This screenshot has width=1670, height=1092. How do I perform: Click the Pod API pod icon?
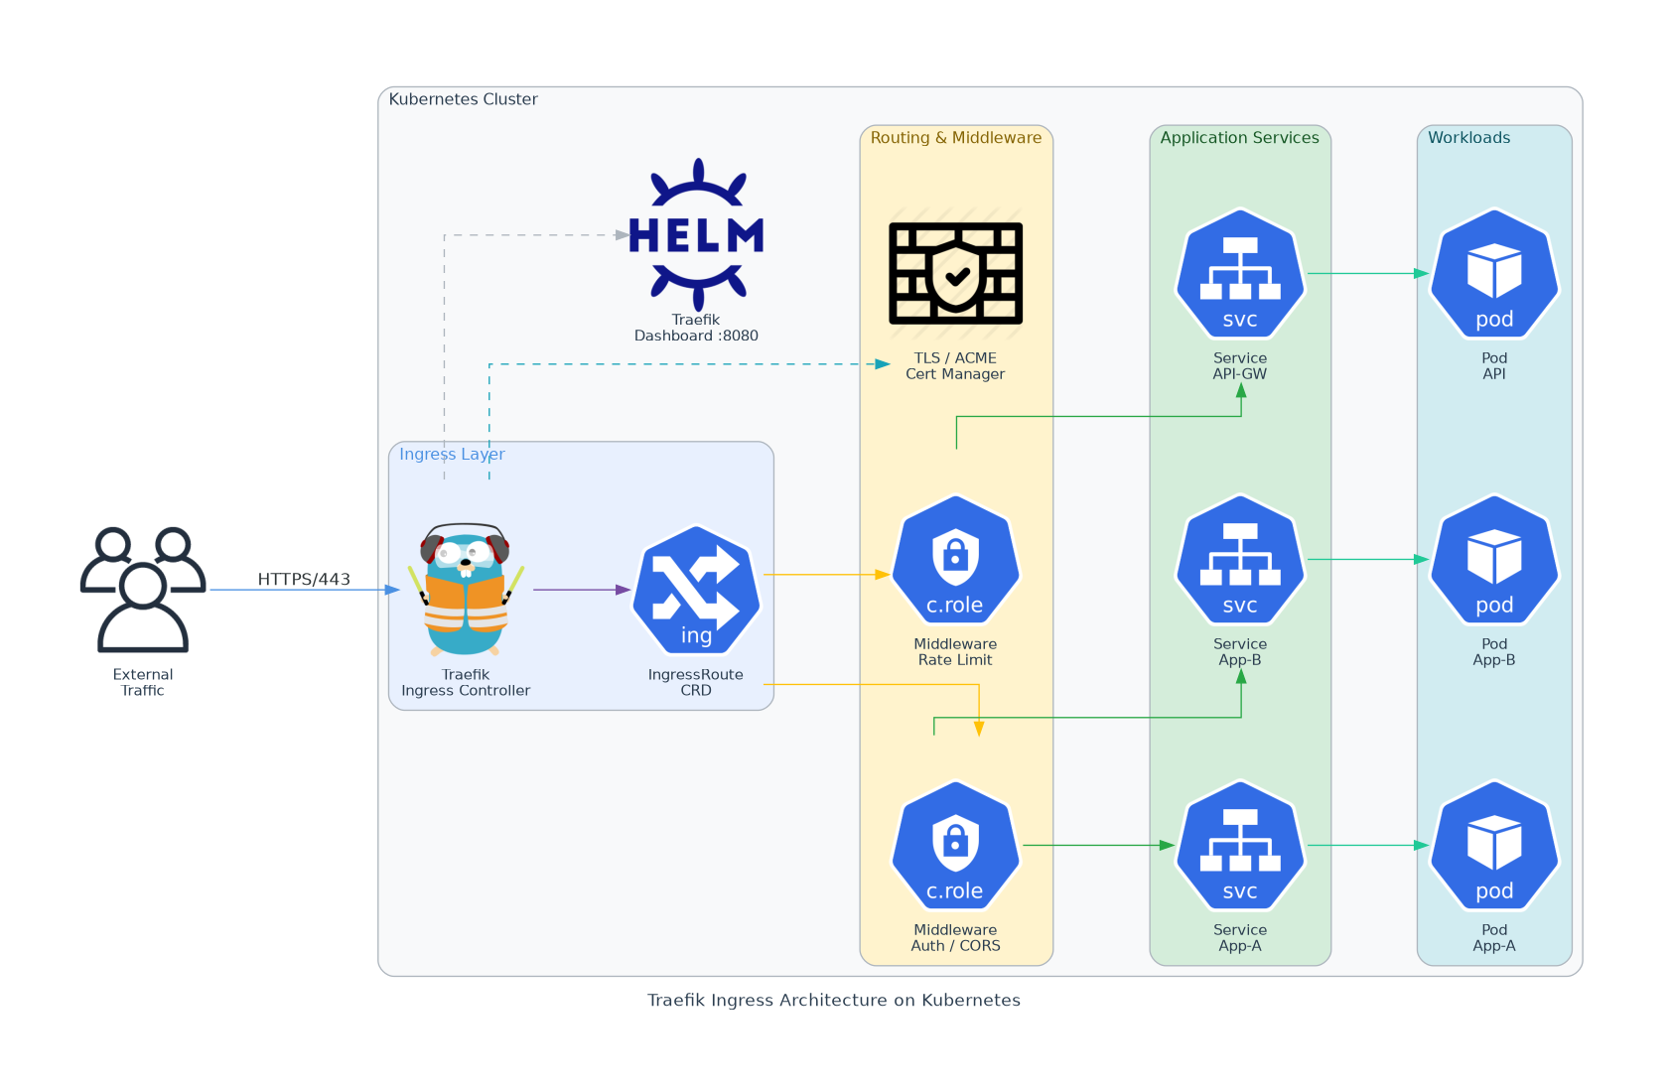[x=1494, y=273]
